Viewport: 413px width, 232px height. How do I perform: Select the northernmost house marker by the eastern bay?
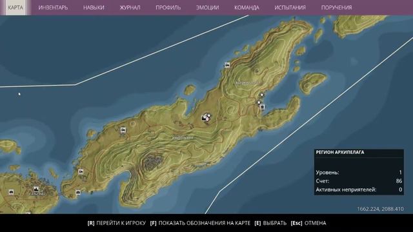(261, 95)
